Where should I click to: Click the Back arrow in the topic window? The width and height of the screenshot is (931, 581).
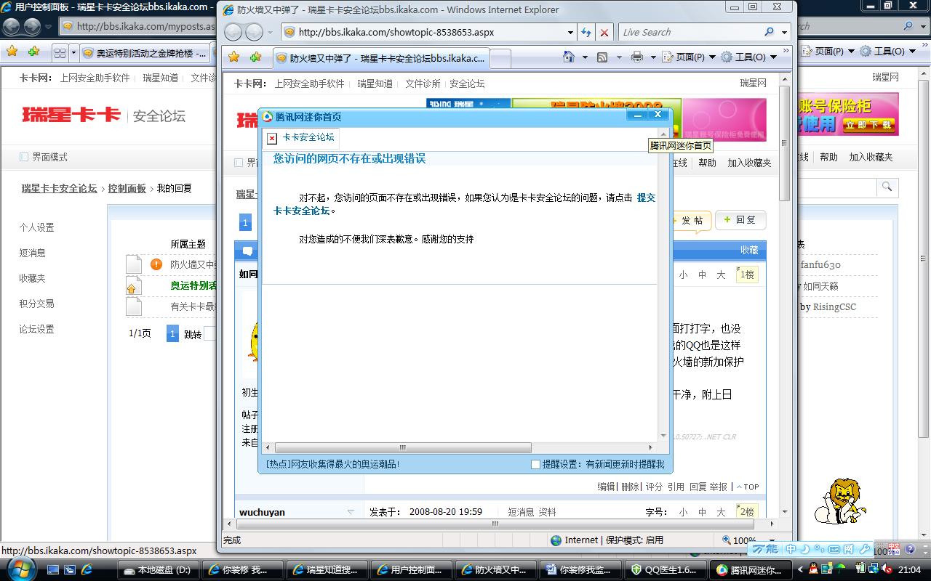pos(233,32)
